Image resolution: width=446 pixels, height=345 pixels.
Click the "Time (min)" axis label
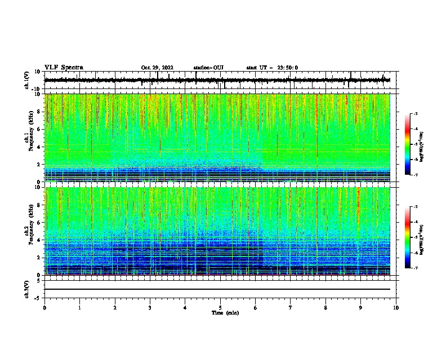coord(225,313)
